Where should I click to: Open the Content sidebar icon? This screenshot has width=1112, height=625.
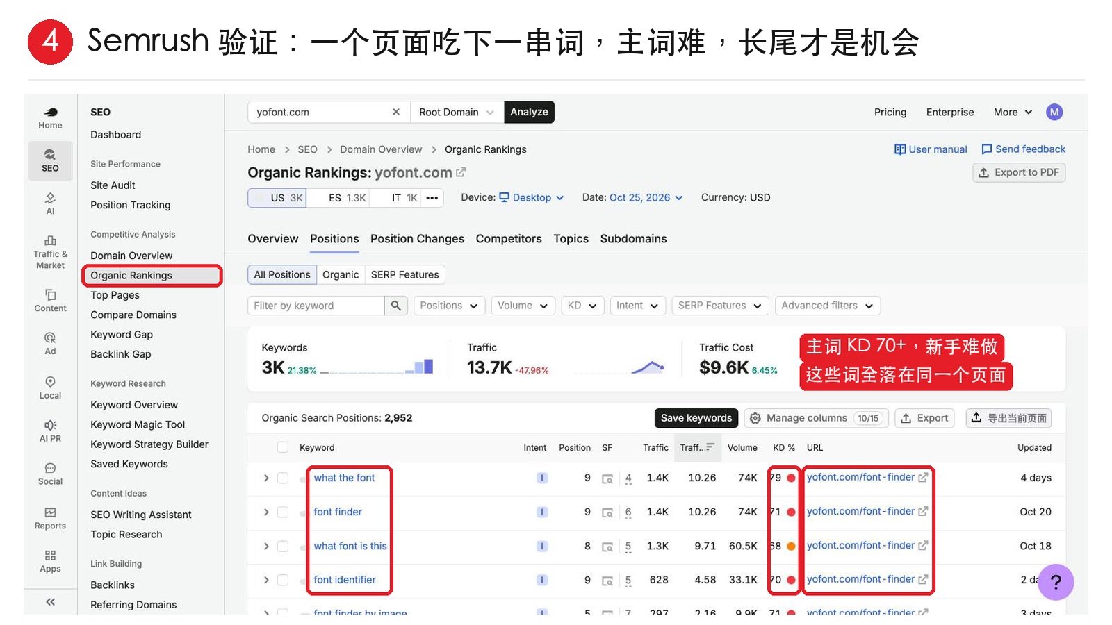tap(50, 301)
